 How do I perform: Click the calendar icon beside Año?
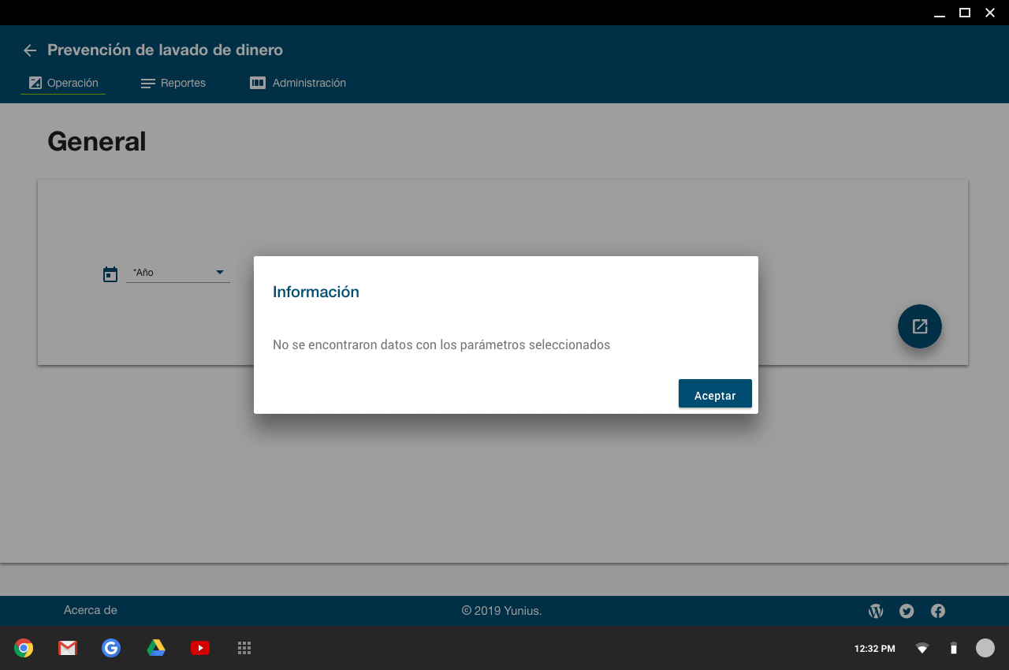[x=110, y=274]
